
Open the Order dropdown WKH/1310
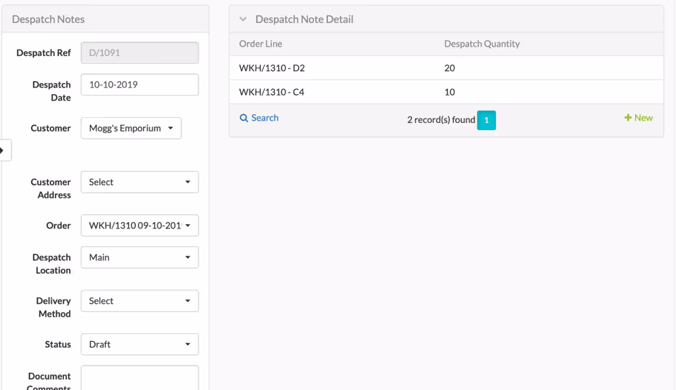tap(140, 226)
